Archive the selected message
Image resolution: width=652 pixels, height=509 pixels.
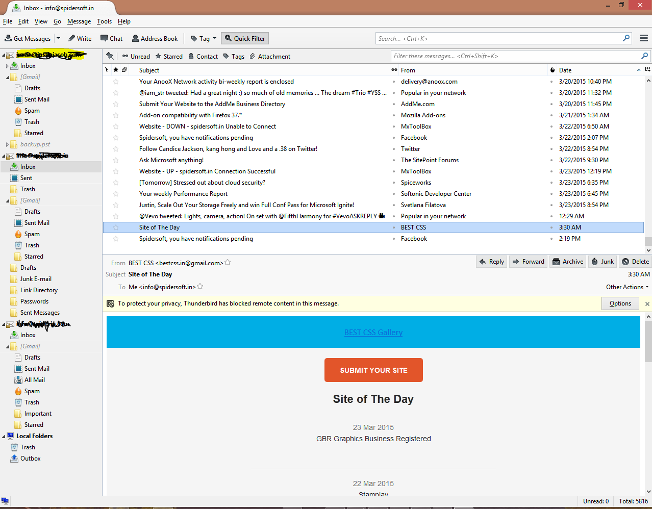point(568,262)
